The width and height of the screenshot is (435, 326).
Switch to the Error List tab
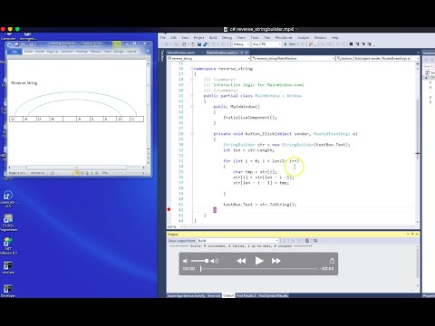(x=214, y=295)
